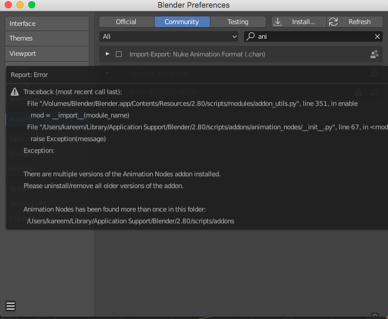Click the warning triangle icon in the error report

coord(15,92)
